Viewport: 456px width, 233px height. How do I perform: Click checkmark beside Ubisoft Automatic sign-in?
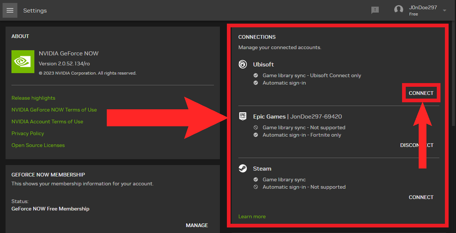pos(256,83)
